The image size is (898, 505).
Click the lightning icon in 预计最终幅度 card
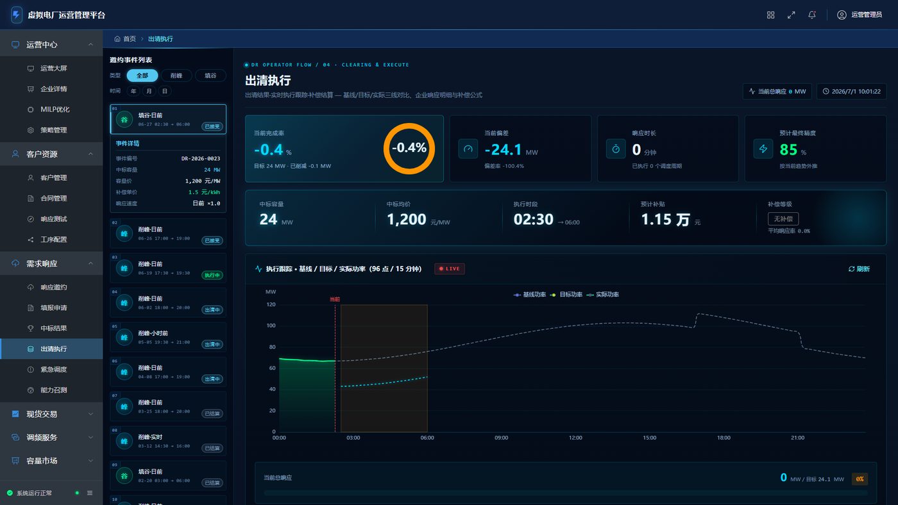point(763,149)
